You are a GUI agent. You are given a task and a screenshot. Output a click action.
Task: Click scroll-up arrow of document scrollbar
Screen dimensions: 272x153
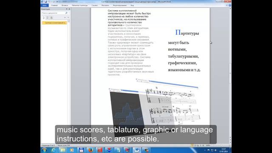[230, 8]
